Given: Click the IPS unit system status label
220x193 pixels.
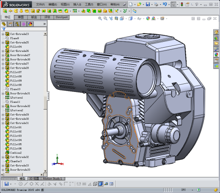Looking at the screenshot, I should click(x=184, y=190).
